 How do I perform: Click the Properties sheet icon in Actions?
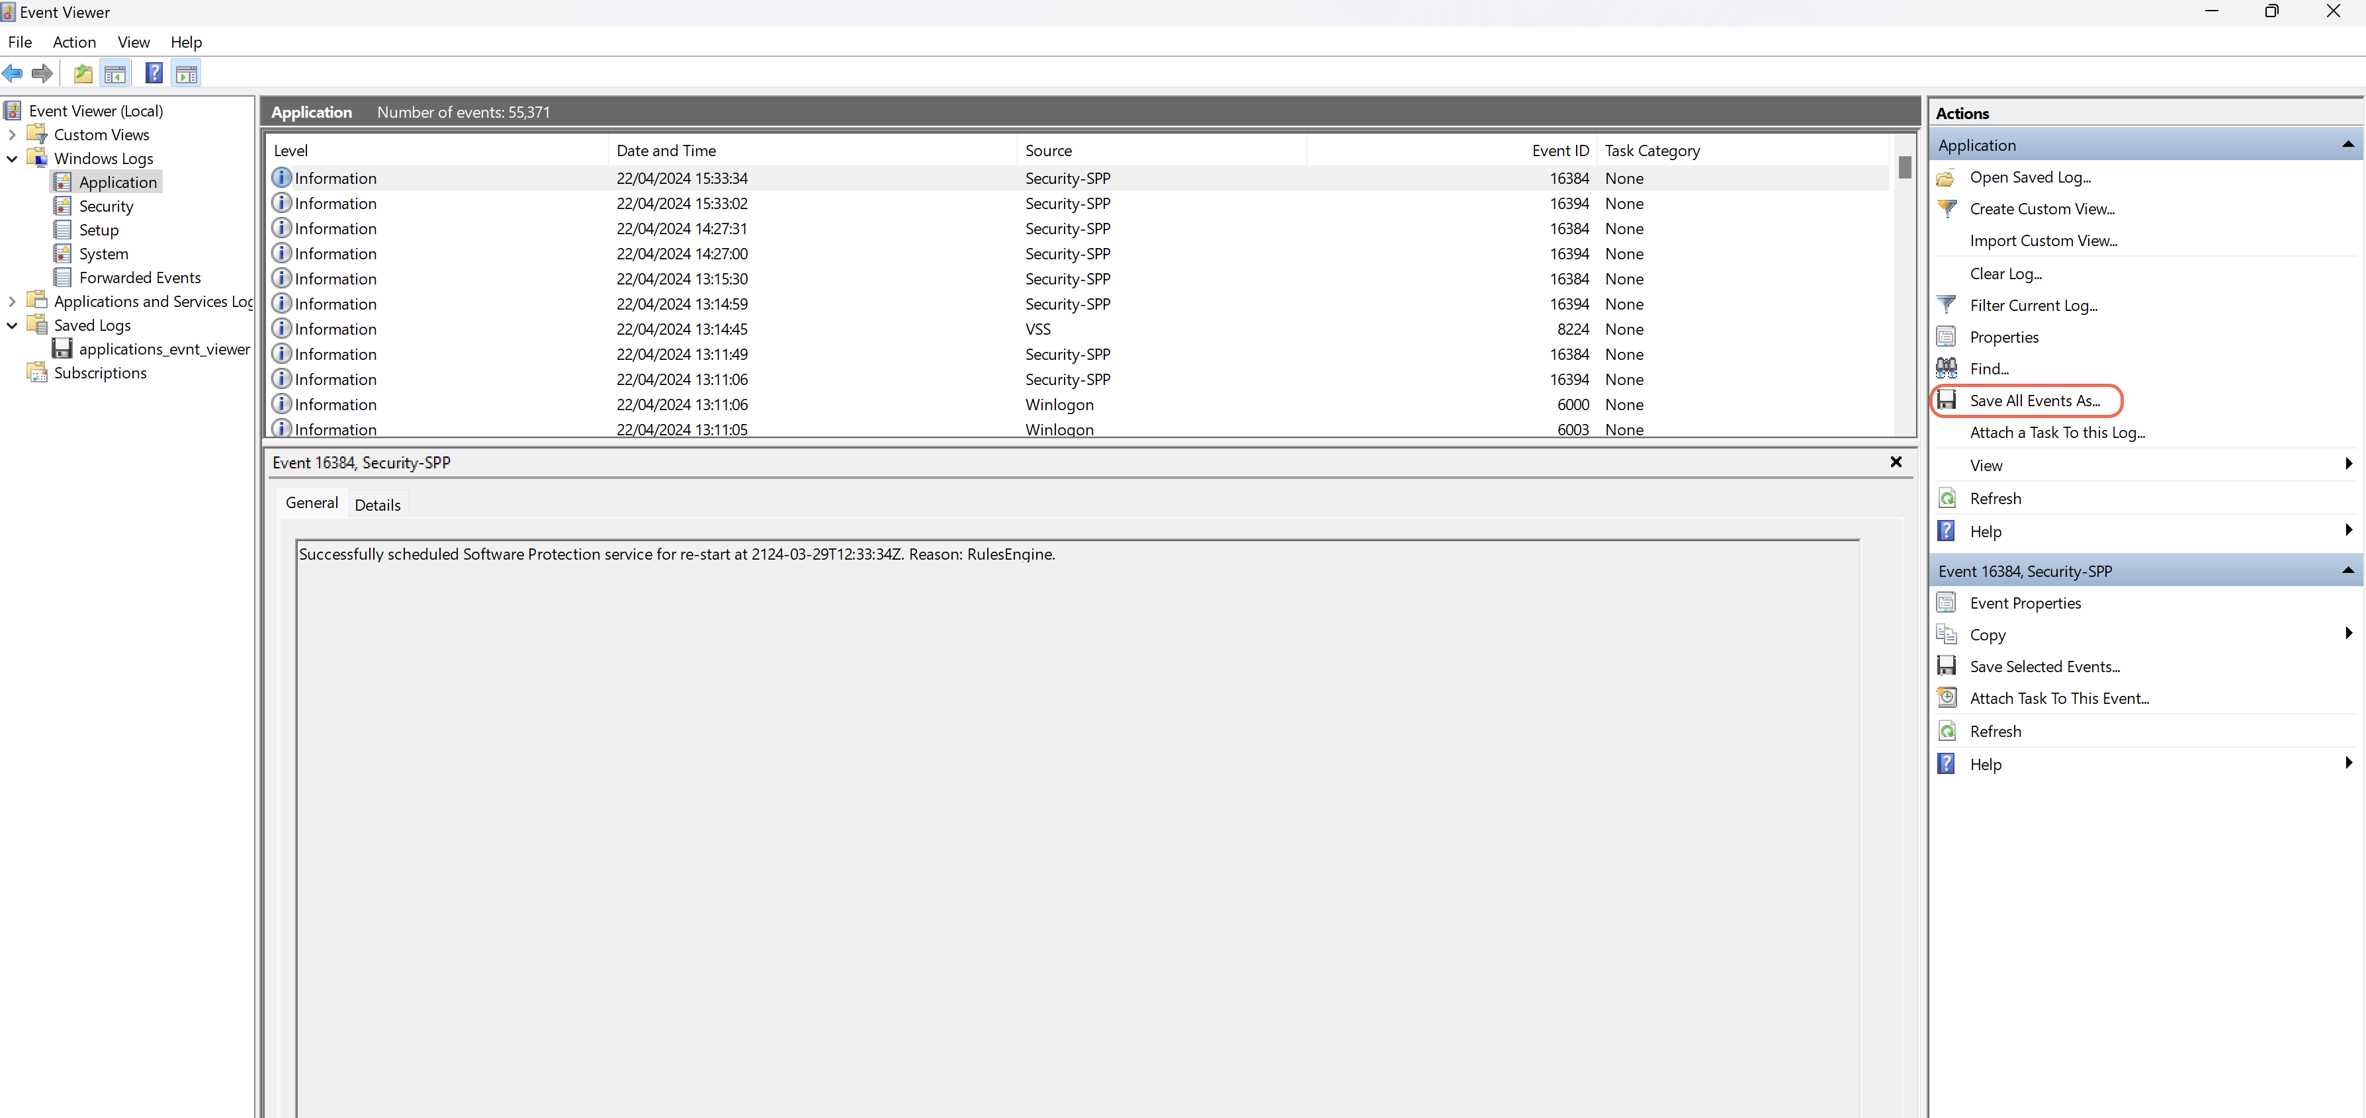1947,336
